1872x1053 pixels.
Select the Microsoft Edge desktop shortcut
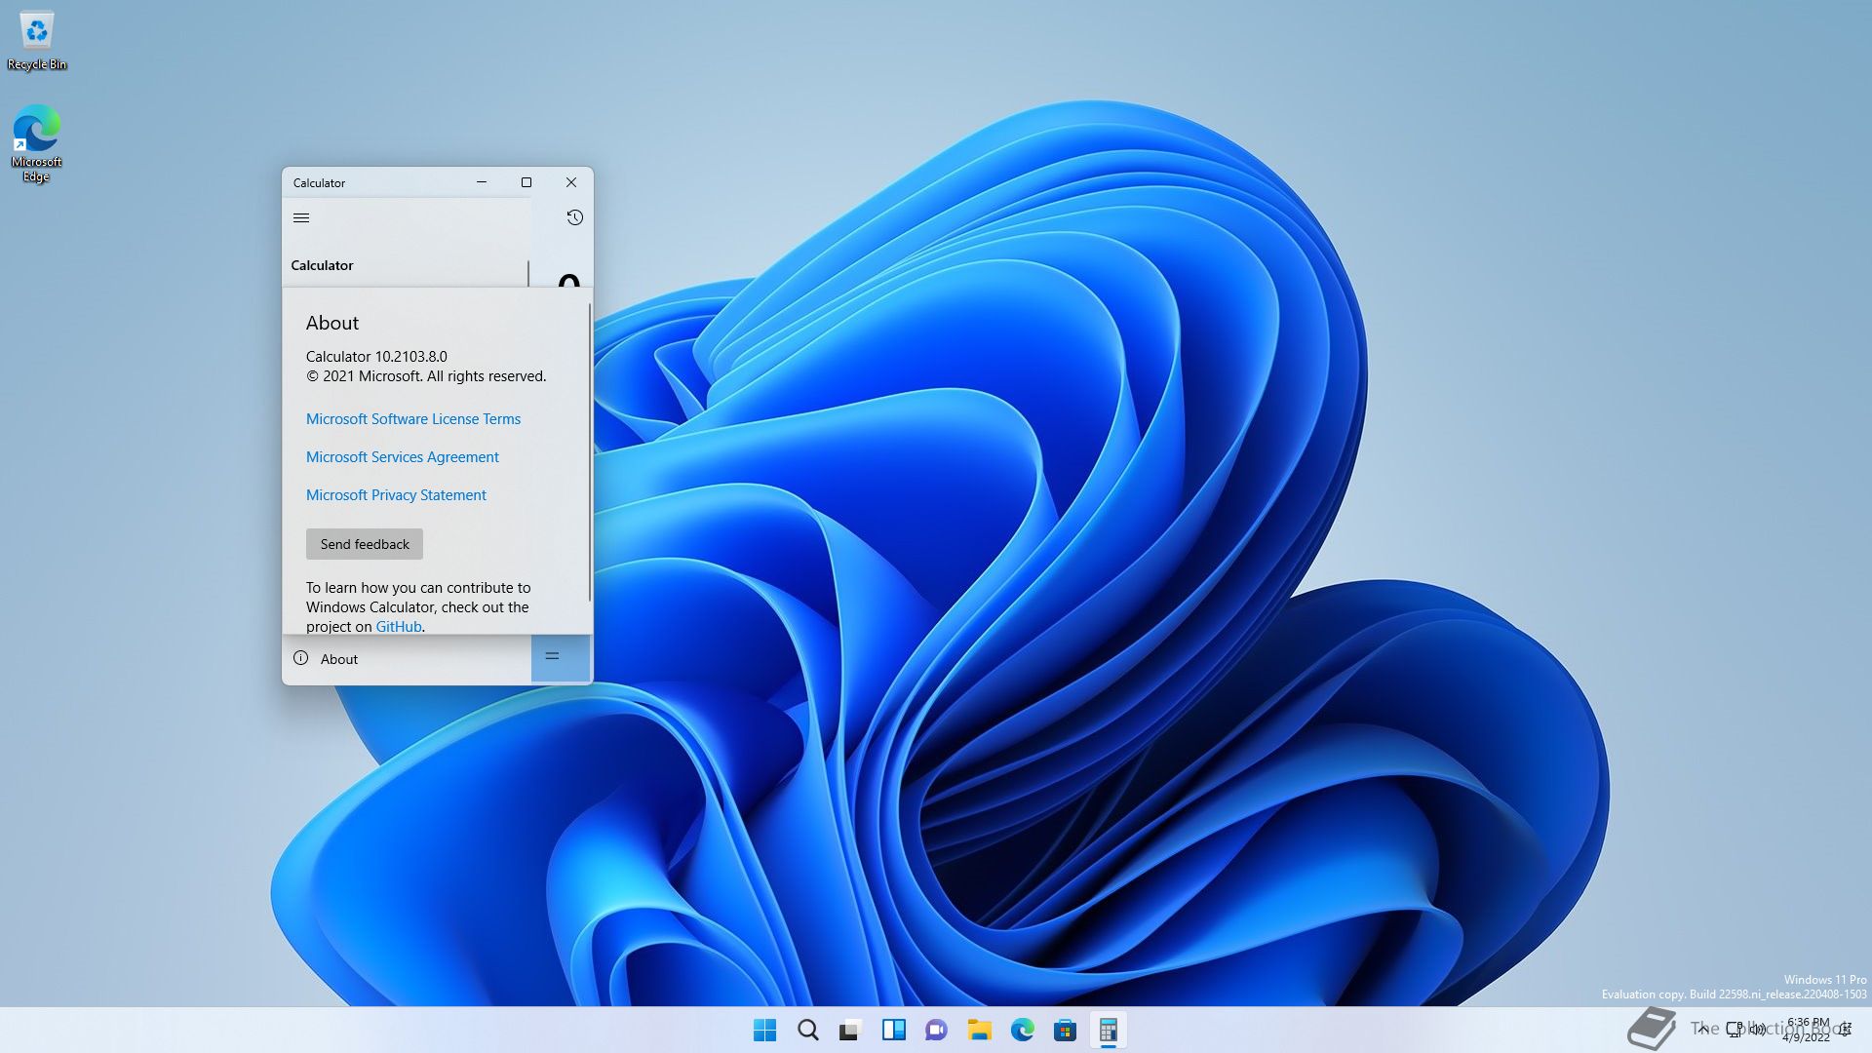coord(37,143)
